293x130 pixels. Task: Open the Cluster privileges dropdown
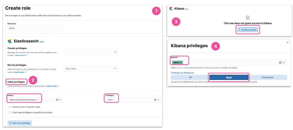(91, 52)
